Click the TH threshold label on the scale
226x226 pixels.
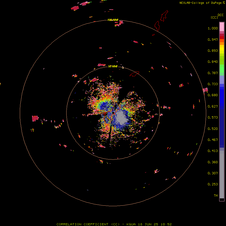216,196
